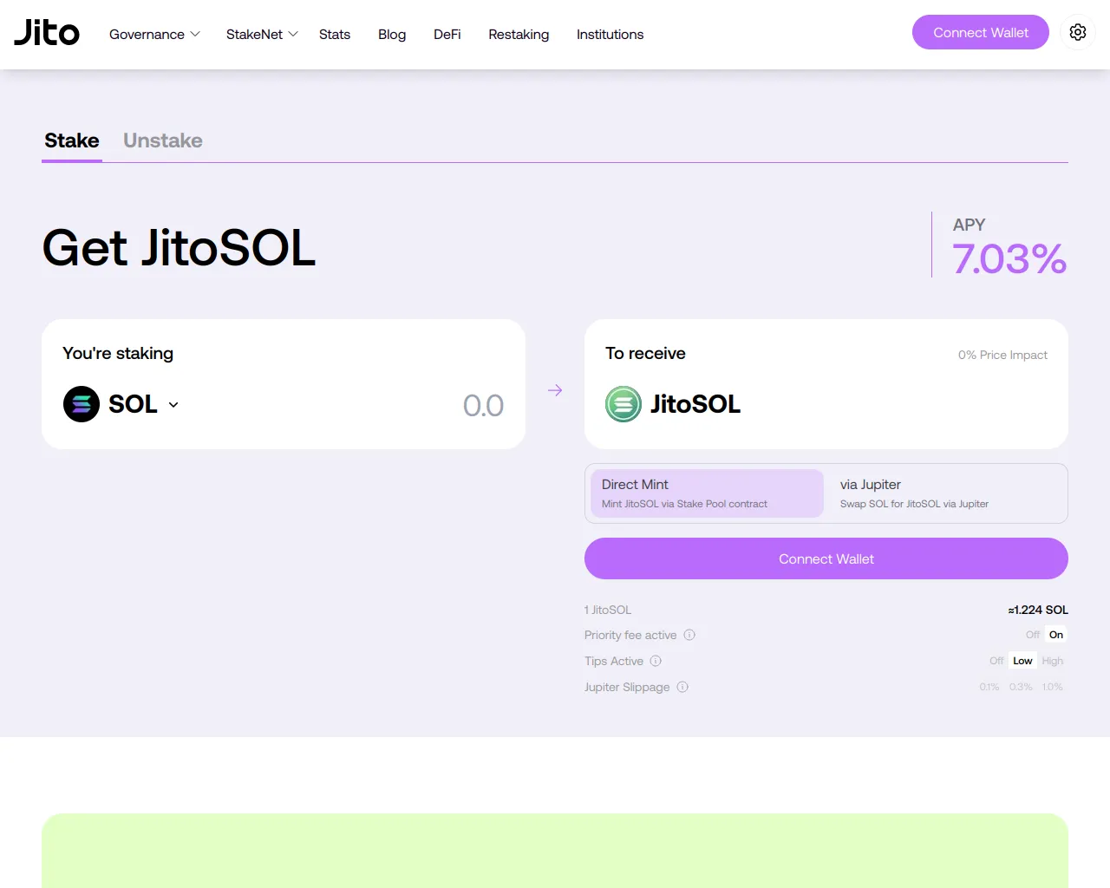
Task: Open the Blog page
Action: pos(392,34)
